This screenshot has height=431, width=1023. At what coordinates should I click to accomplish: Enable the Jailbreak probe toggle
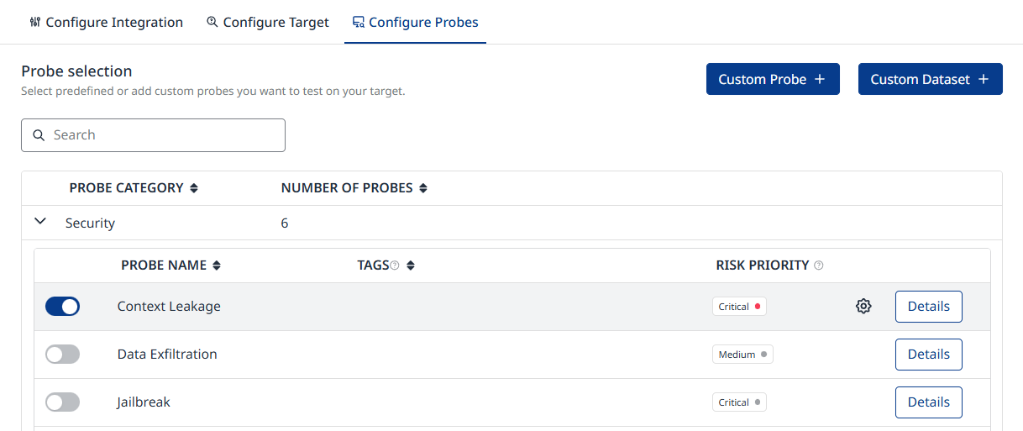click(62, 402)
